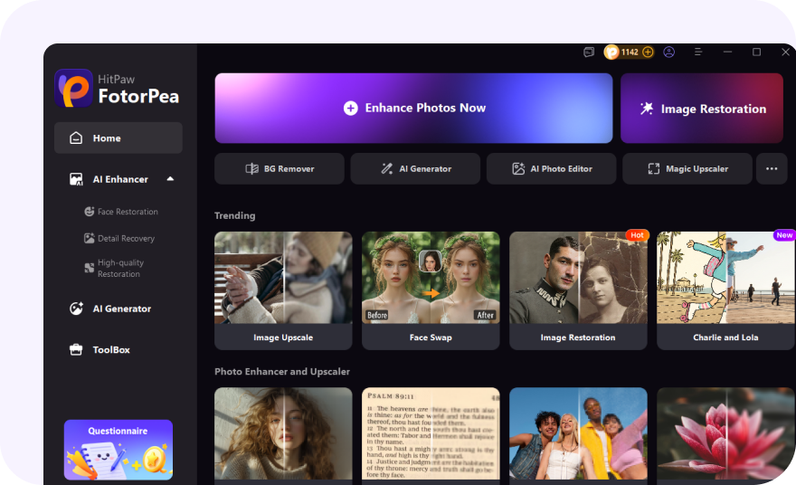Open the Psalm 89:11 text enhancement thumbnail

point(431,433)
